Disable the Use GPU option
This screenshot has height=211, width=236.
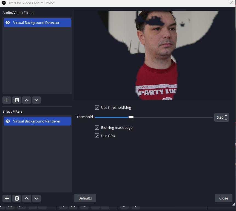[x=97, y=136]
